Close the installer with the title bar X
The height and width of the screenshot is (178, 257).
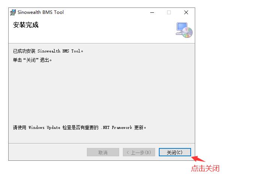(x=186, y=12)
